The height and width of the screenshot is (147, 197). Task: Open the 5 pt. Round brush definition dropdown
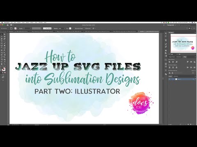click(52, 28)
